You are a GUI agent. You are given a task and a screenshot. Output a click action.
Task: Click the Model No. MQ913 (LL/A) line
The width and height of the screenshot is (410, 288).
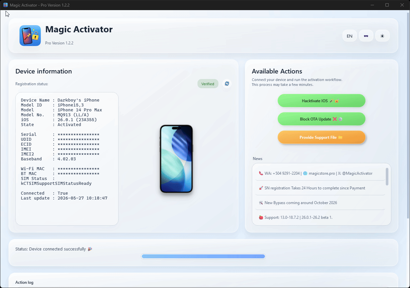[x=55, y=115]
